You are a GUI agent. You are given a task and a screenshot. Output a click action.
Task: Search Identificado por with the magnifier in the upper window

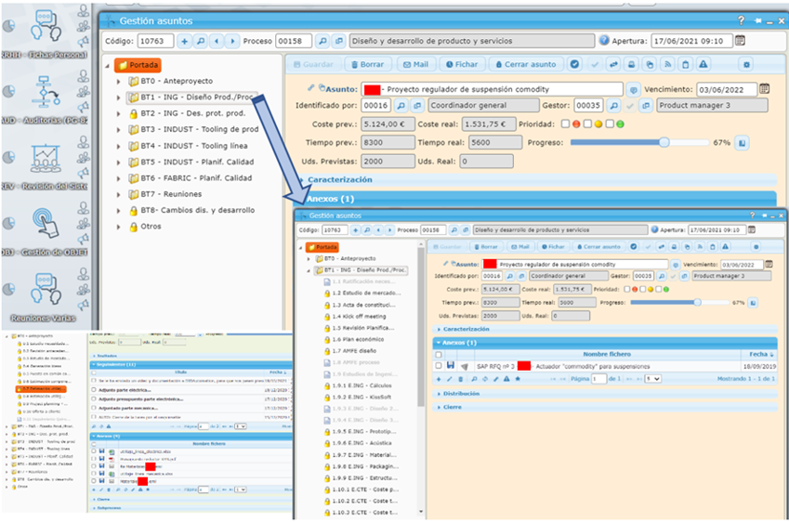coord(401,106)
